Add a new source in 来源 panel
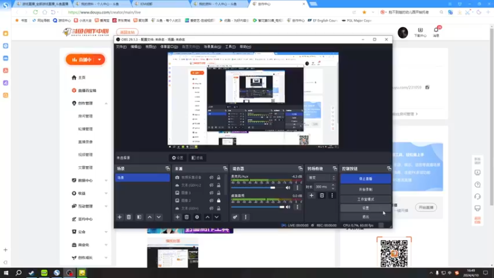Viewport: 494px width, 278px height. click(177, 217)
